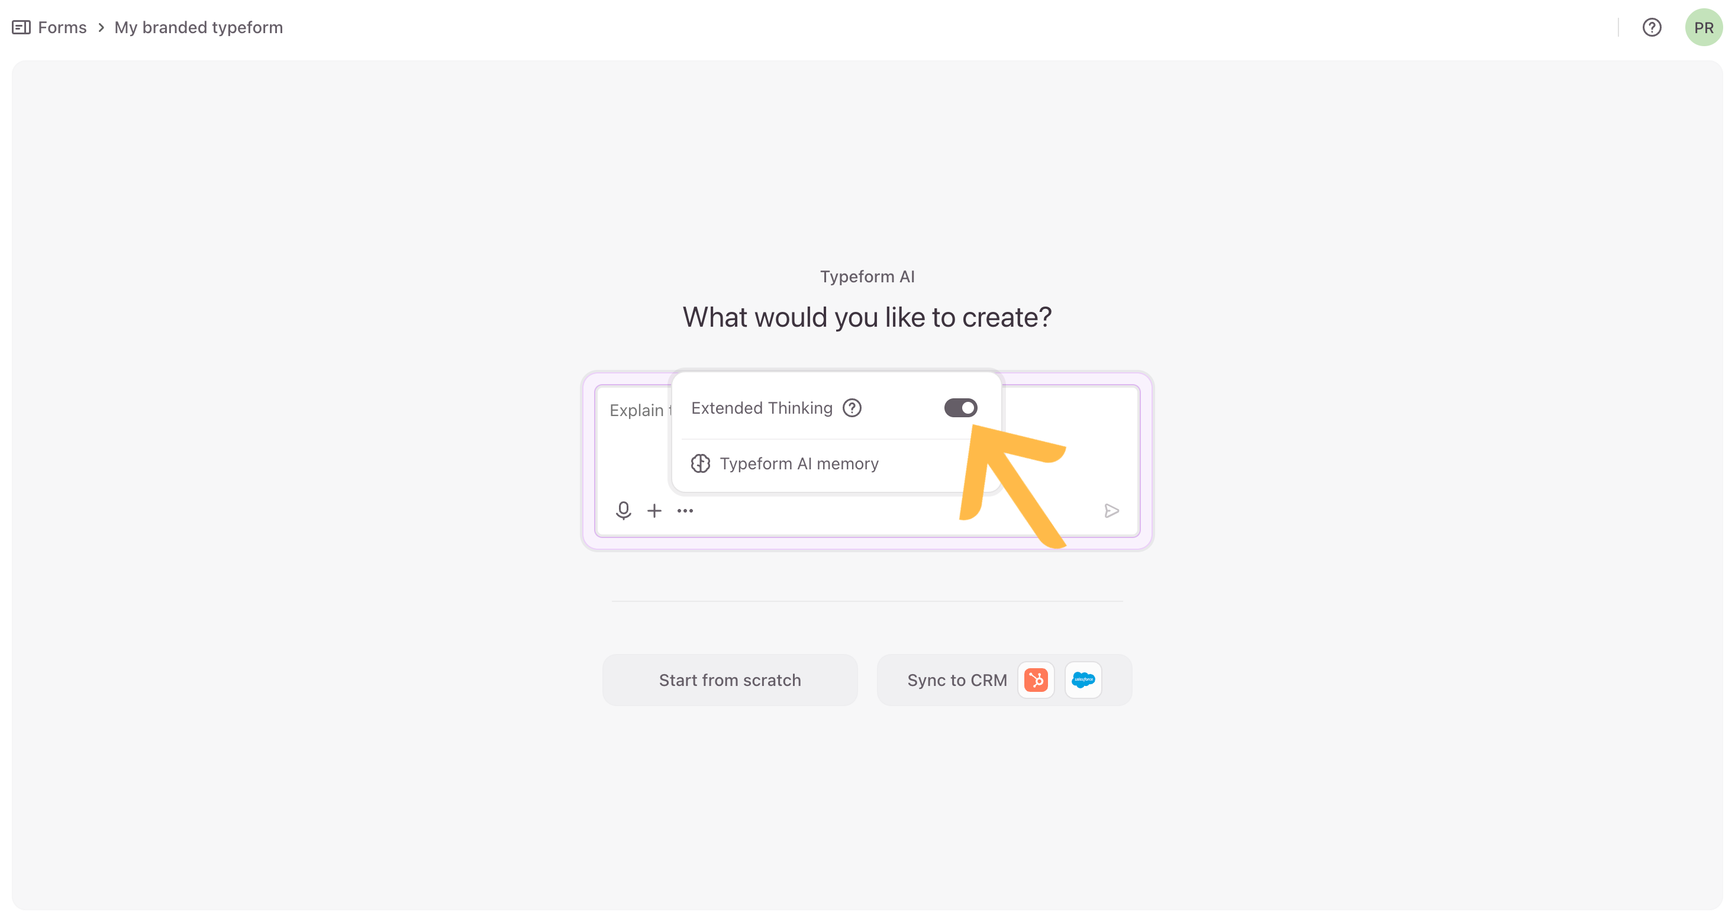This screenshot has width=1735, height=915.
Task: Click the send arrow icon
Action: [1111, 511]
